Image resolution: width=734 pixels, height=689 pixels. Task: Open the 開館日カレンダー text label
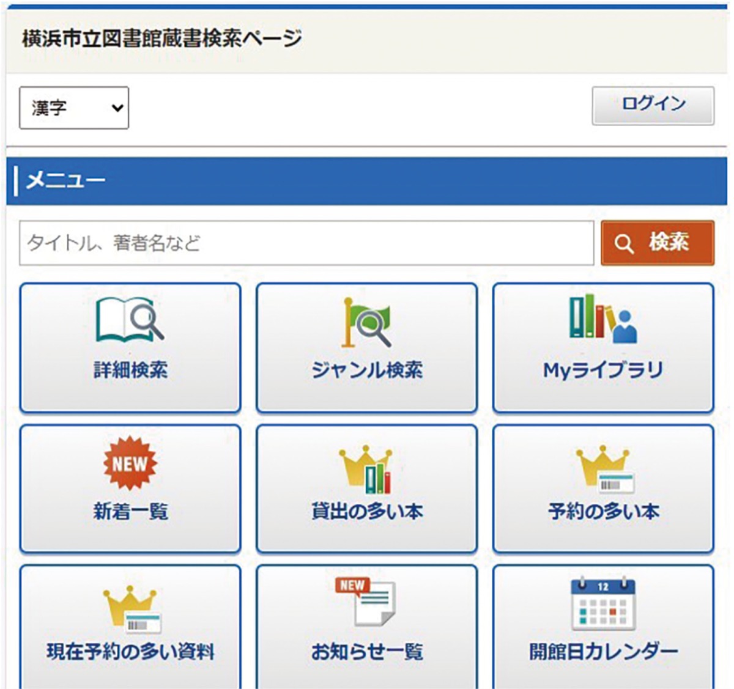pyautogui.click(x=603, y=652)
